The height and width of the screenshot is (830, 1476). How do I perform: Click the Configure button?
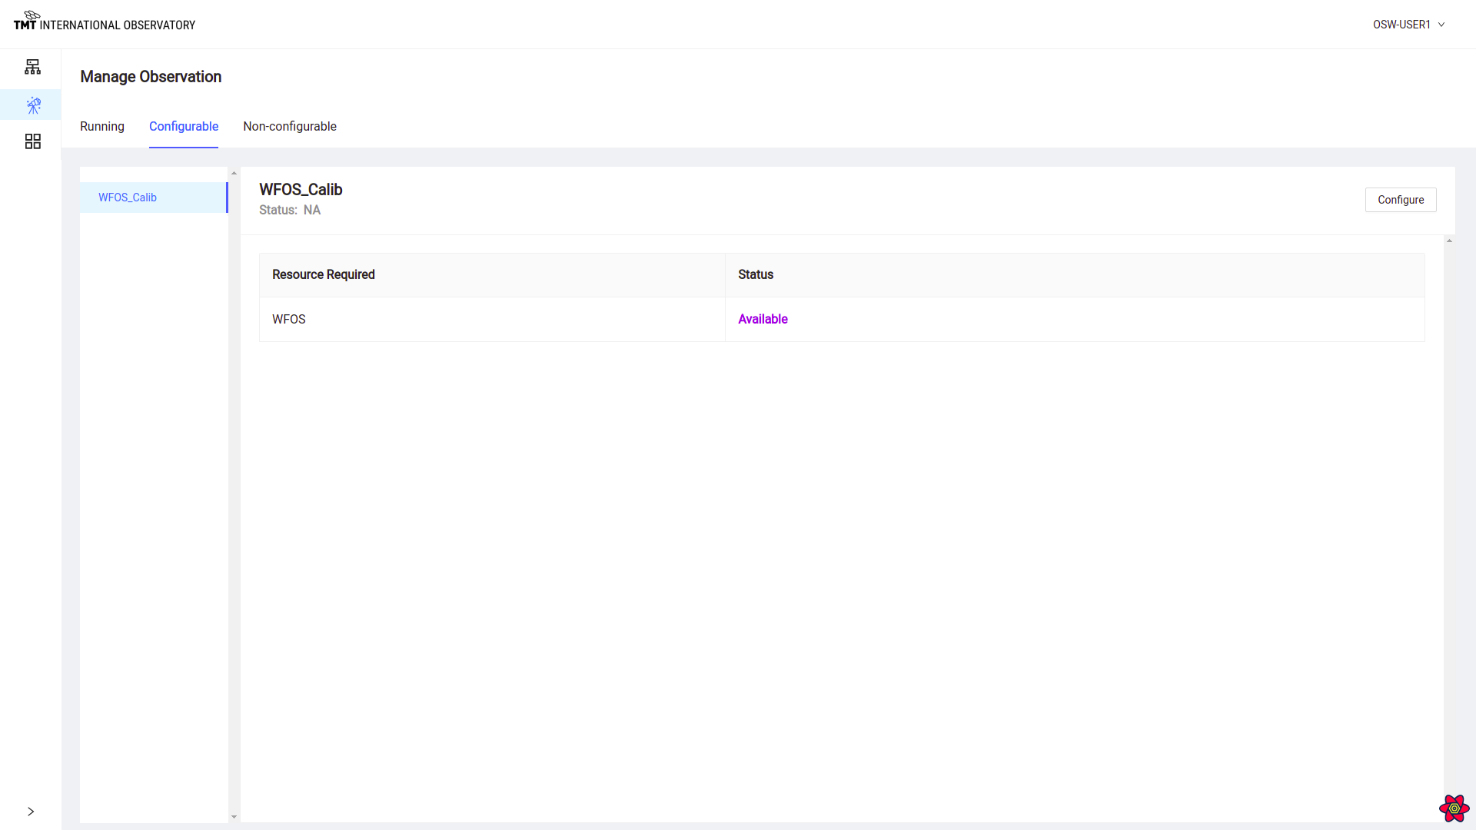pyautogui.click(x=1401, y=200)
